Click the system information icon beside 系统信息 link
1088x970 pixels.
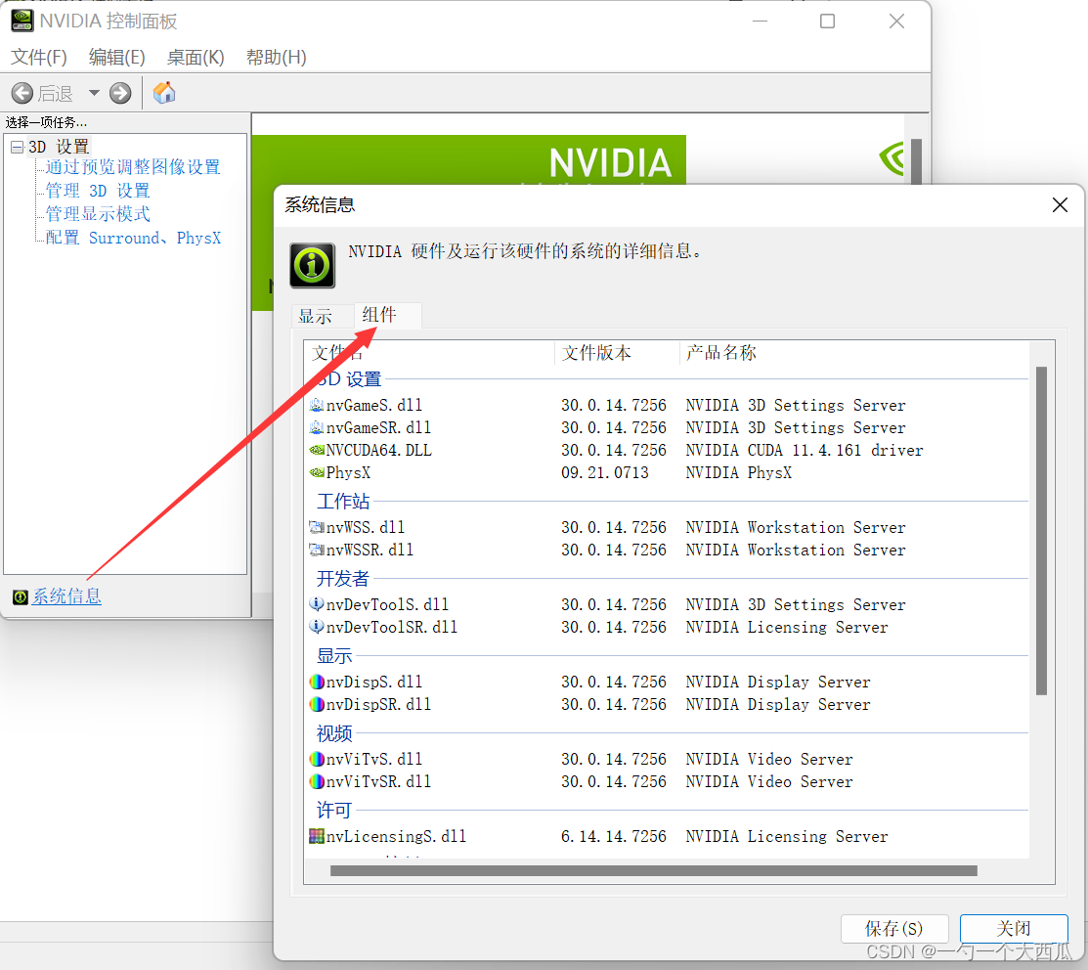(21, 596)
